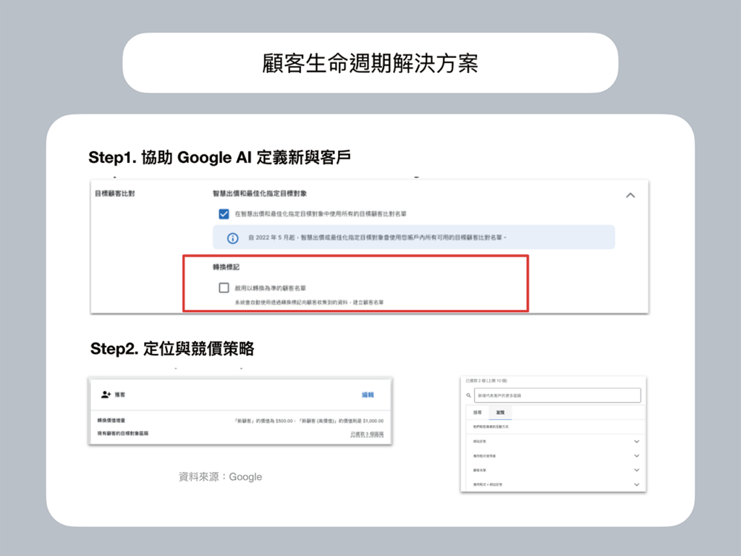Click the 自 2022 年 5 月起 notice text
Viewport: 741px width, 556px height.
click(377, 237)
